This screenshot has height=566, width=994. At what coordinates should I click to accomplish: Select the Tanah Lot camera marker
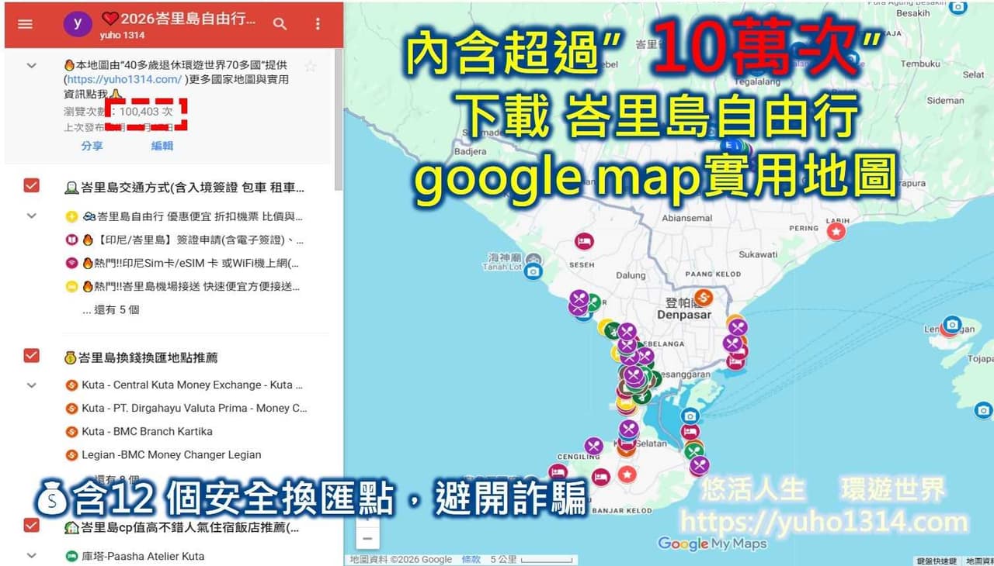pos(533,271)
